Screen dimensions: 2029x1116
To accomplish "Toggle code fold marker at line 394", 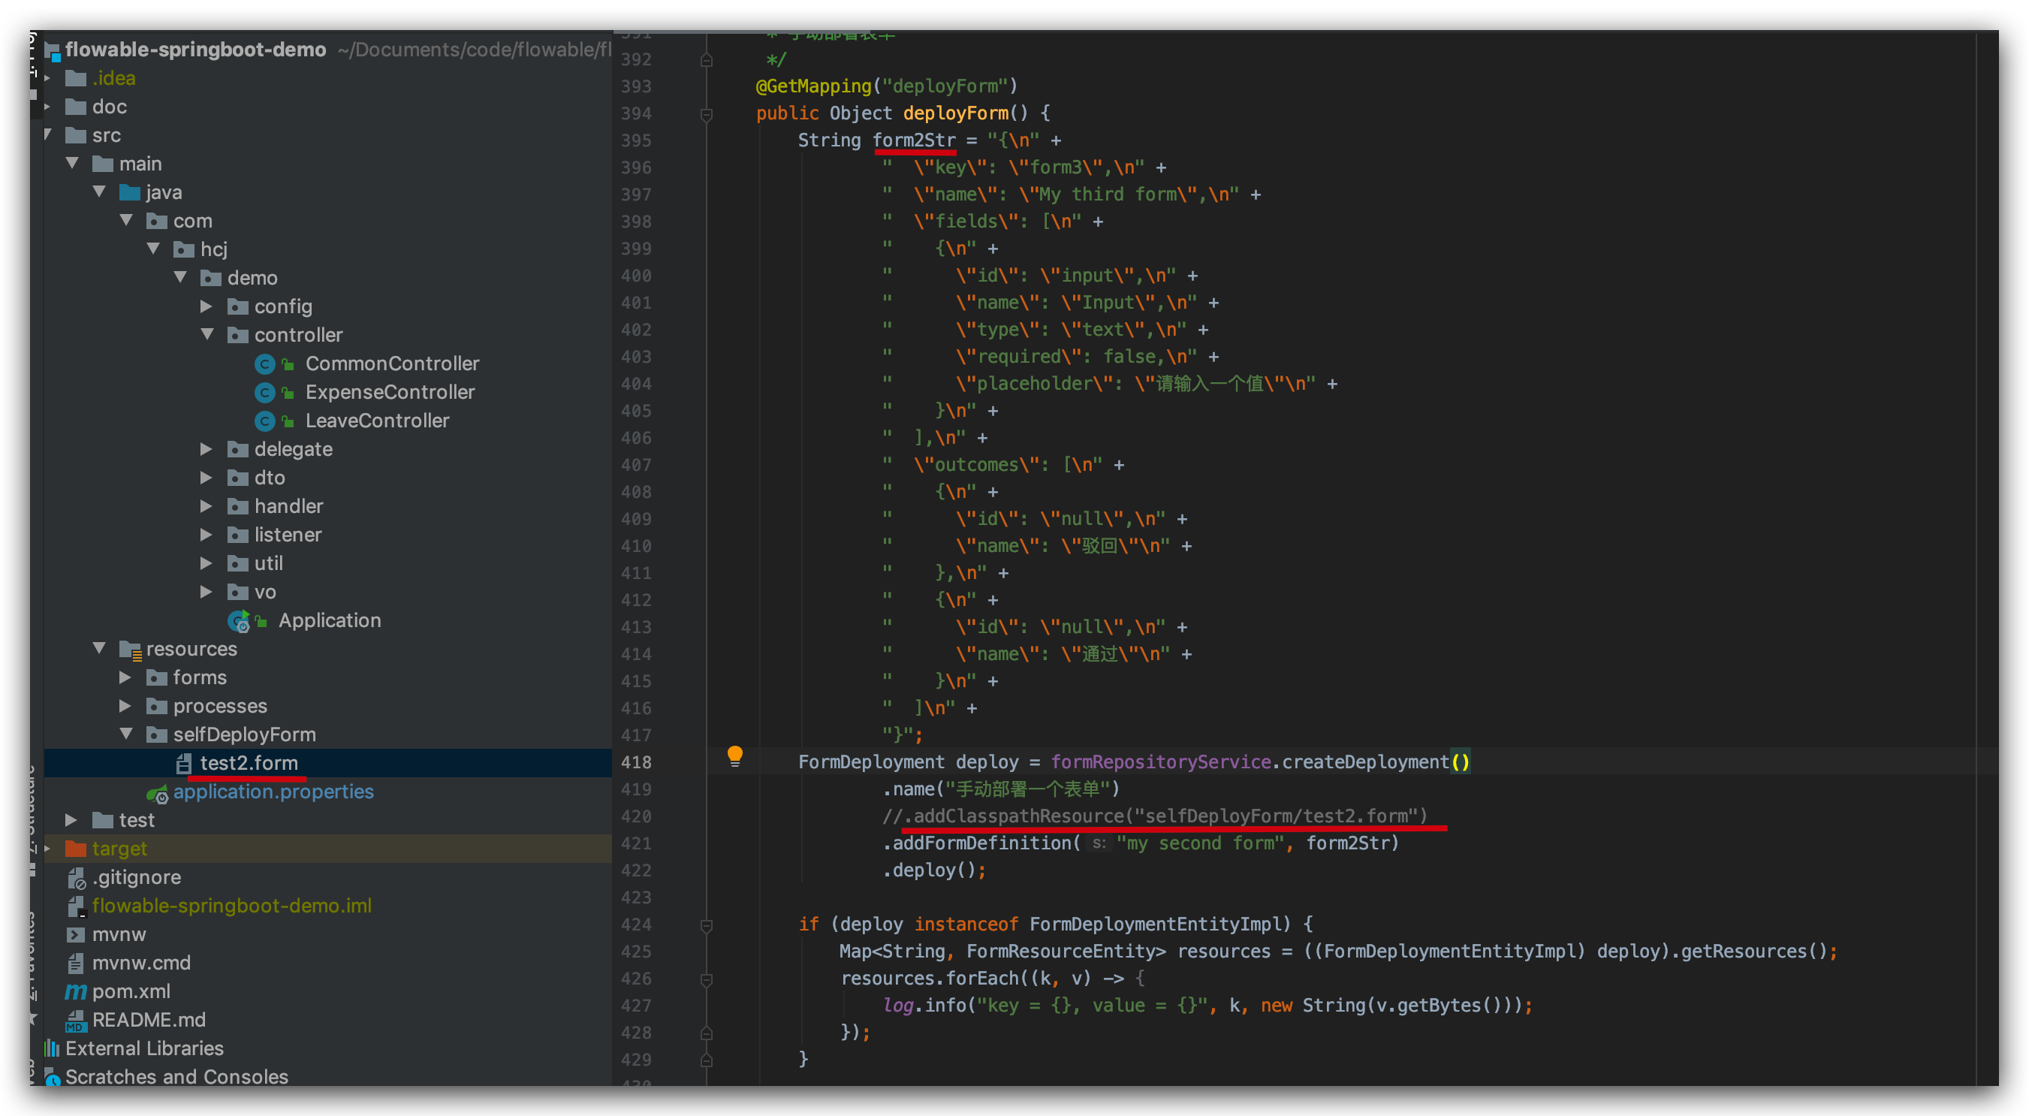I will (x=707, y=114).
